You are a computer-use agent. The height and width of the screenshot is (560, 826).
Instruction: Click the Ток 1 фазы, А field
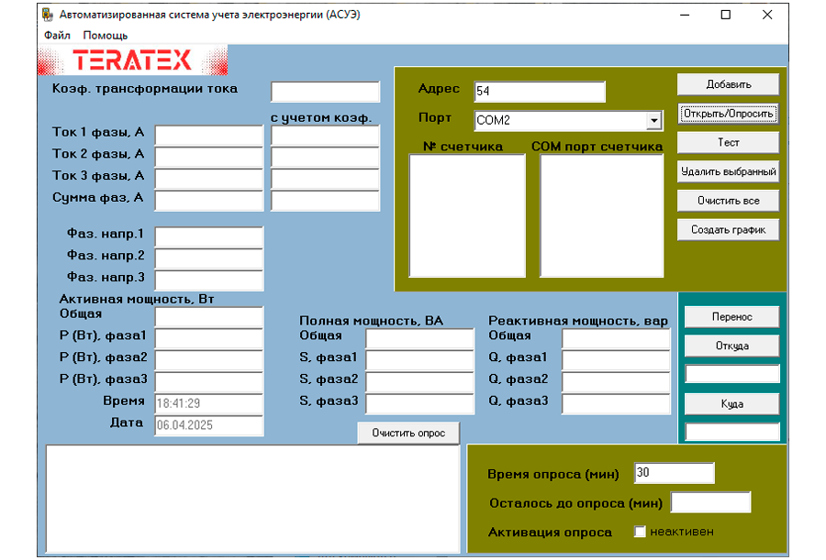point(209,136)
